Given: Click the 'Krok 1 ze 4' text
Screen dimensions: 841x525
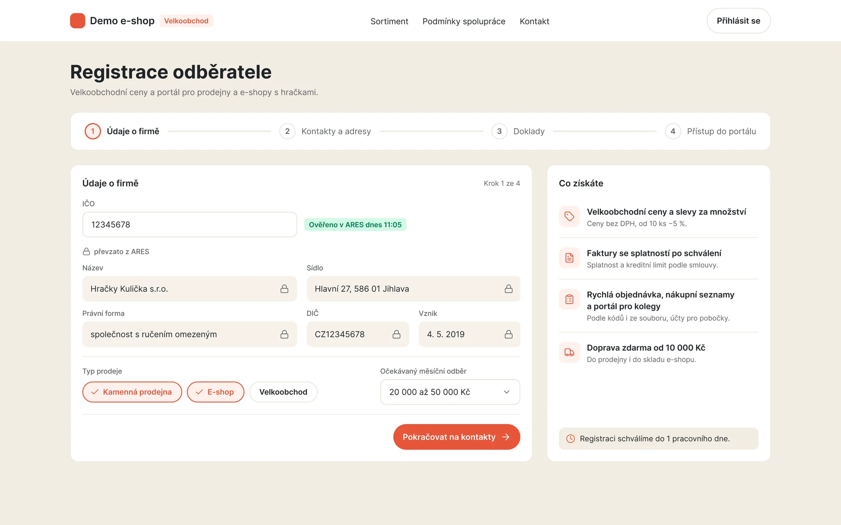Looking at the screenshot, I should pyautogui.click(x=502, y=183).
